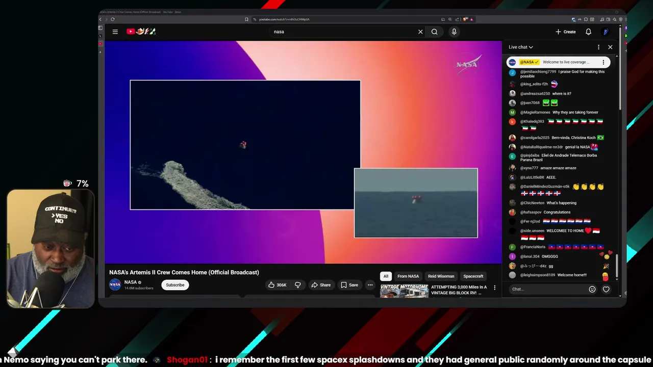This screenshot has width=653, height=367.
Task: Click video title NASA's Artemis II Crew
Action: [184, 272]
